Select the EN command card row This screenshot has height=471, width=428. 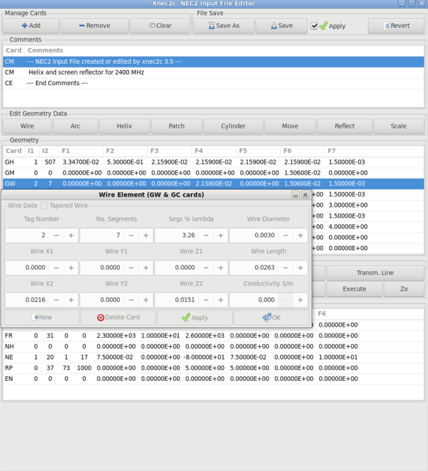coord(213,379)
